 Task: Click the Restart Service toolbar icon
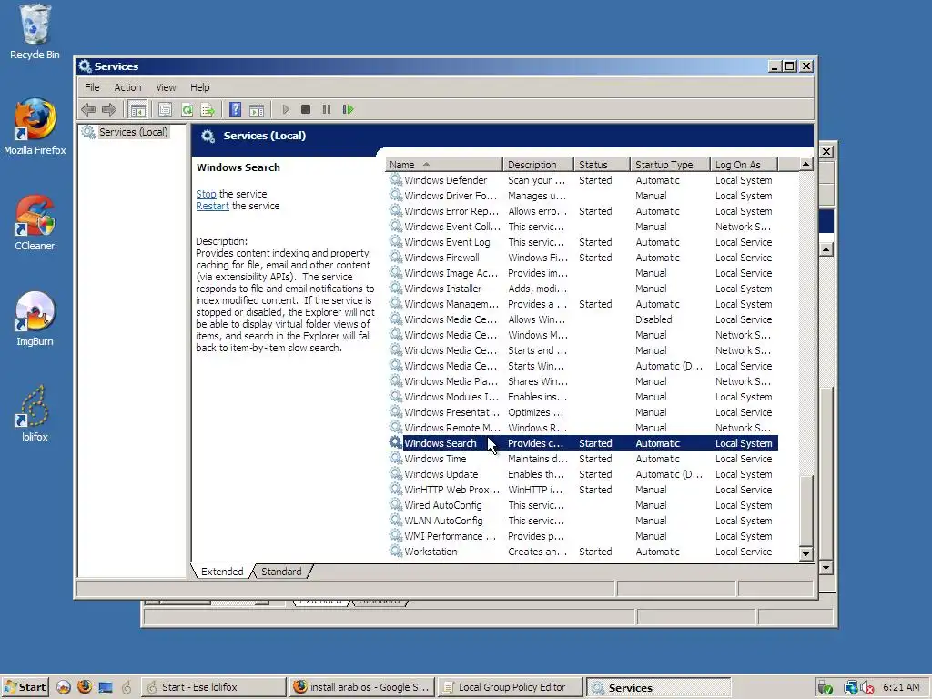(349, 109)
